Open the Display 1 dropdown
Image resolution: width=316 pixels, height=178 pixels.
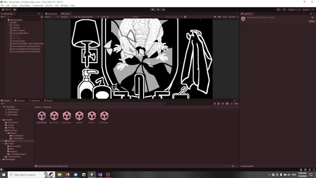(66, 17)
